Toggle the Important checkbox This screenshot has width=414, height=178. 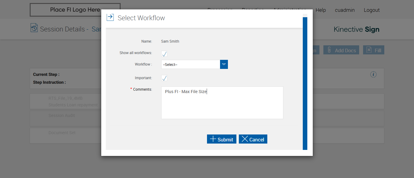[x=164, y=78]
